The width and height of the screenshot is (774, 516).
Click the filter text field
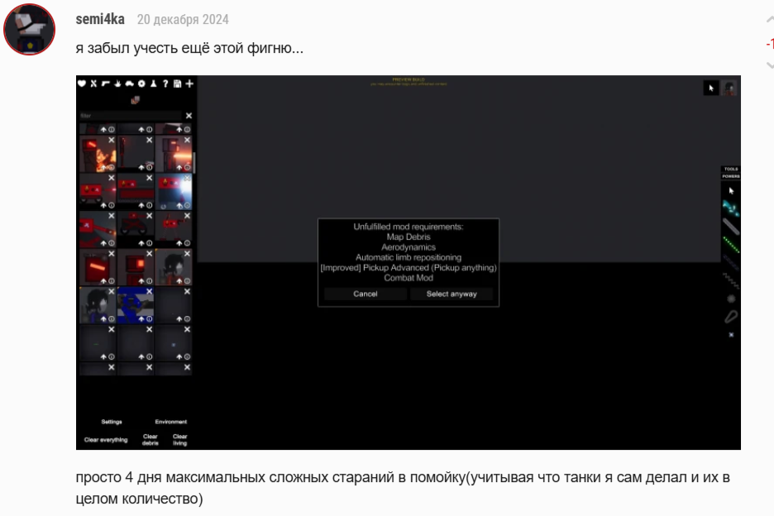click(131, 116)
